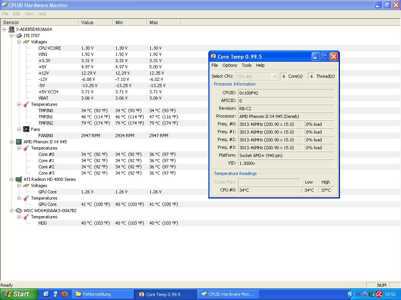Image resolution: width=401 pixels, height=300 pixels.
Task: Click the +12V voltage row
Action: [109, 73]
